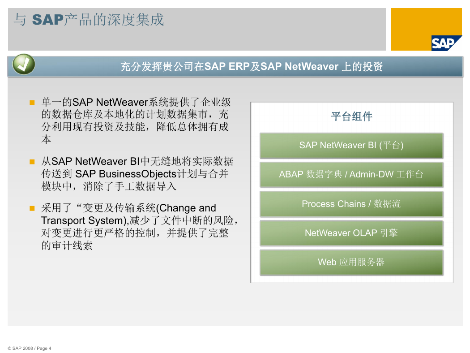Screen dimensions: 470x353
Task: Click the slide title 与 SAP产品的深度集成
Action: (x=89, y=20)
